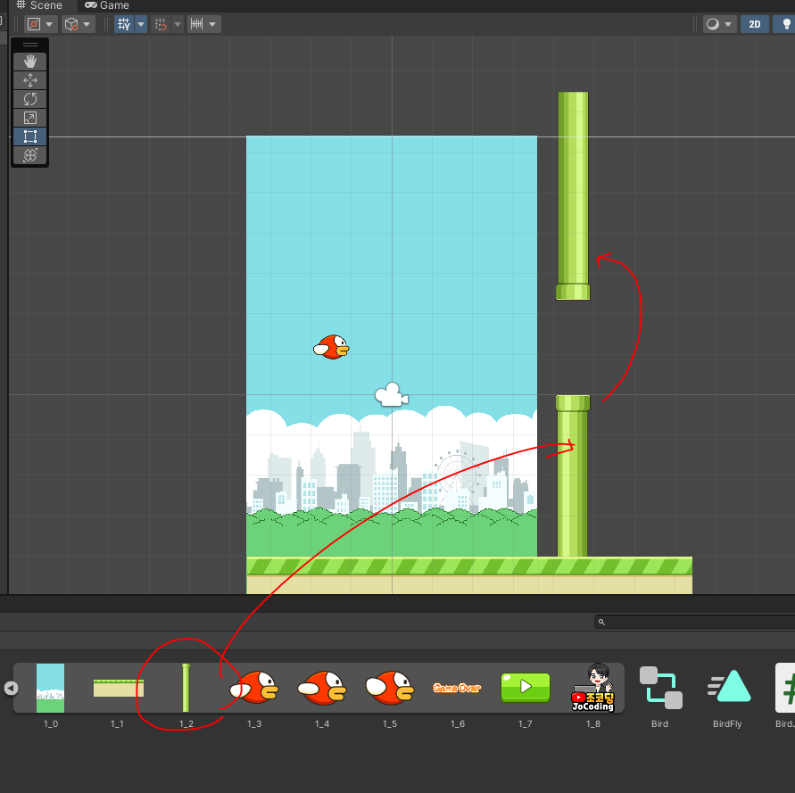
Task: Select the 1_1 ground sprite thumbnail
Action: tap(119, 688)
